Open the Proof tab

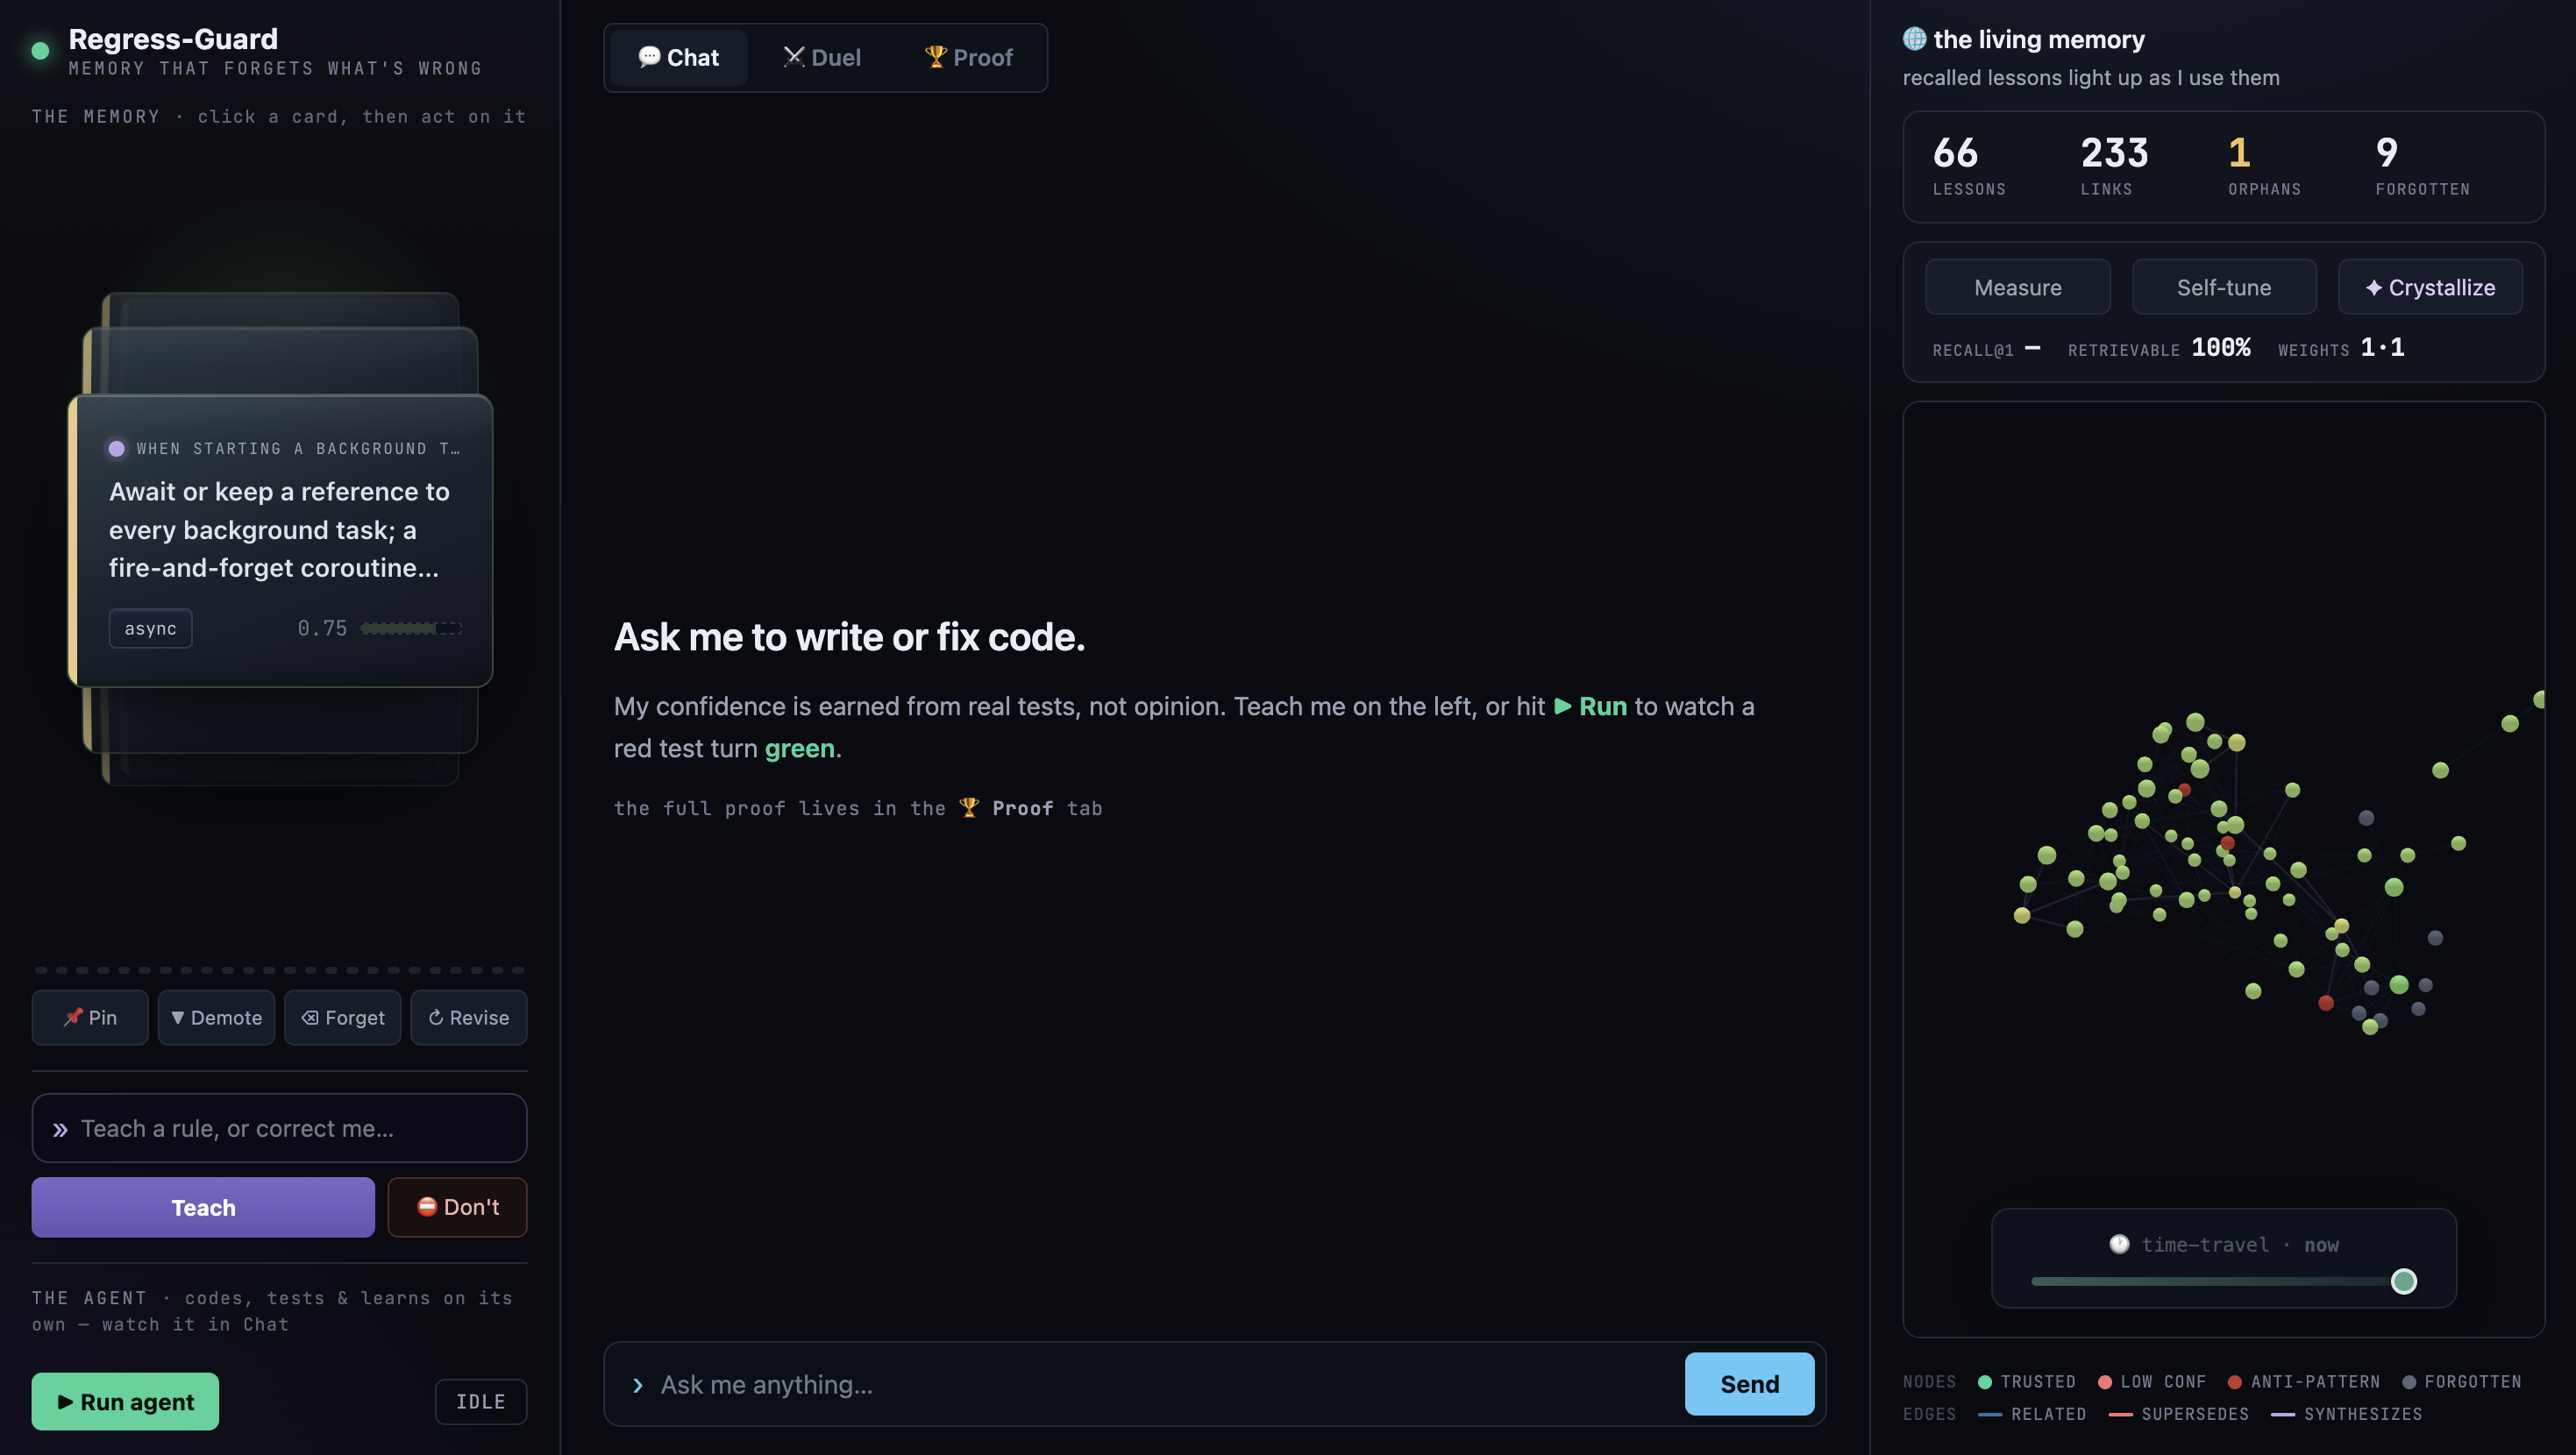[x=968, y=57]
